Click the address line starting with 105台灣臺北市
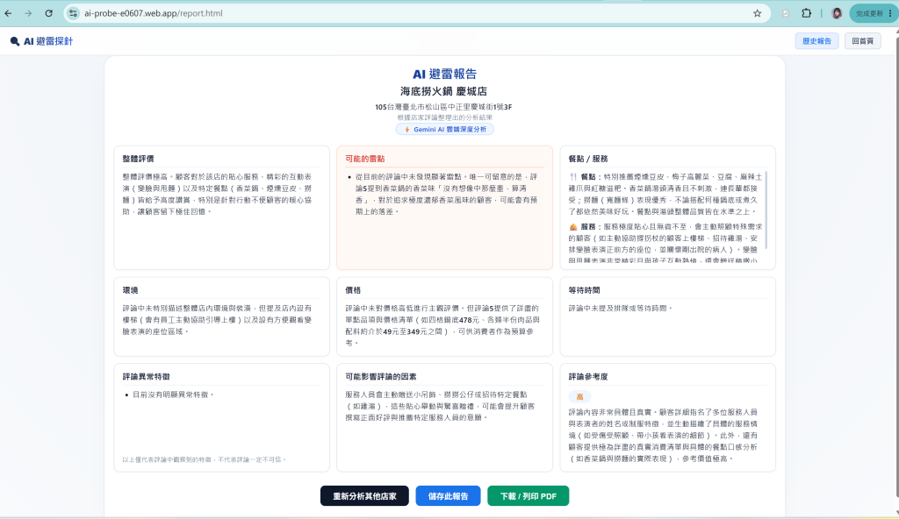The image size is (899, 519). [x=443, y=107]
